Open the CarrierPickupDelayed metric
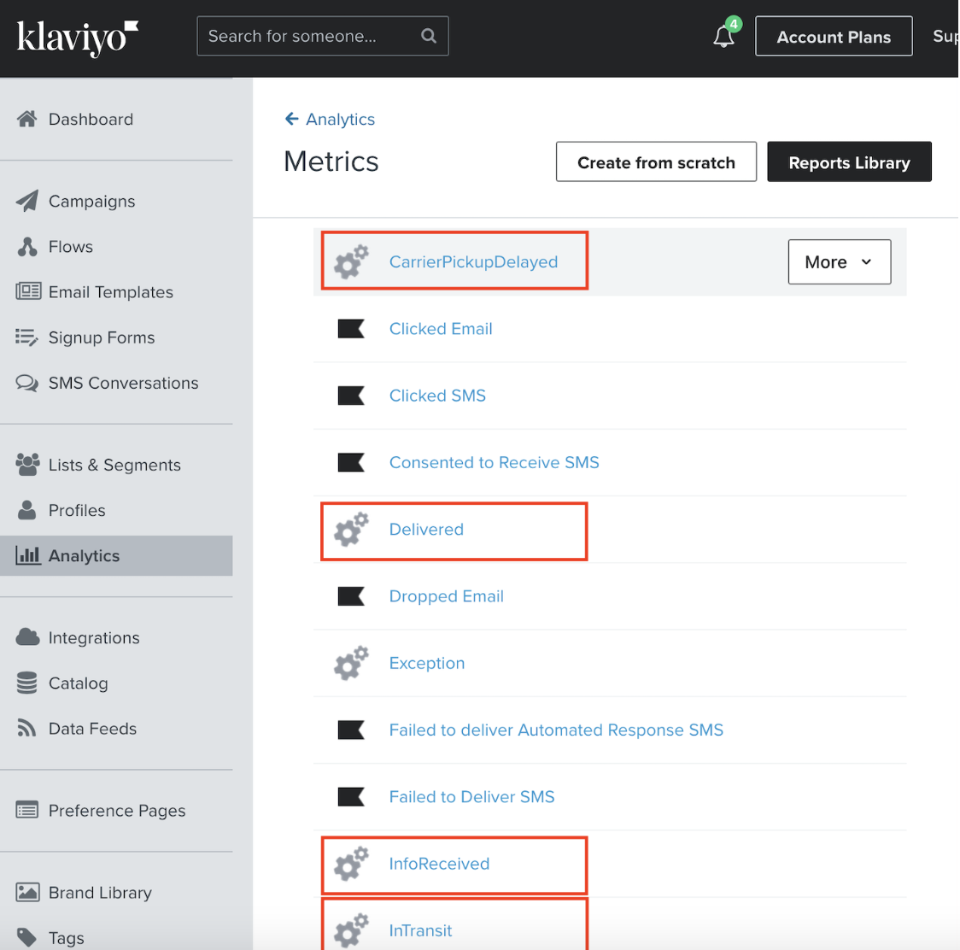 [x=473, y=261]
